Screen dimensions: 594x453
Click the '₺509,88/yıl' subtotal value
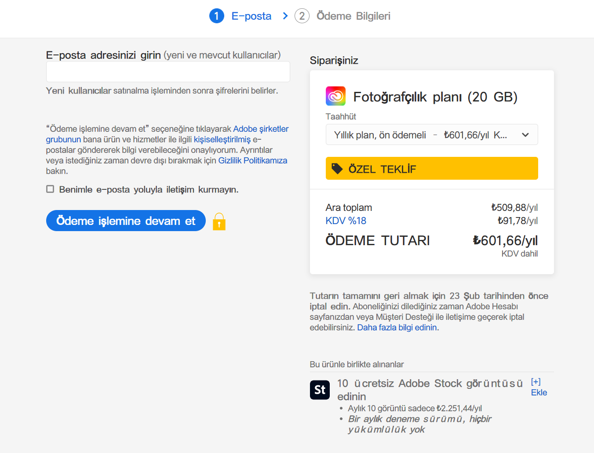coord(514,207)
